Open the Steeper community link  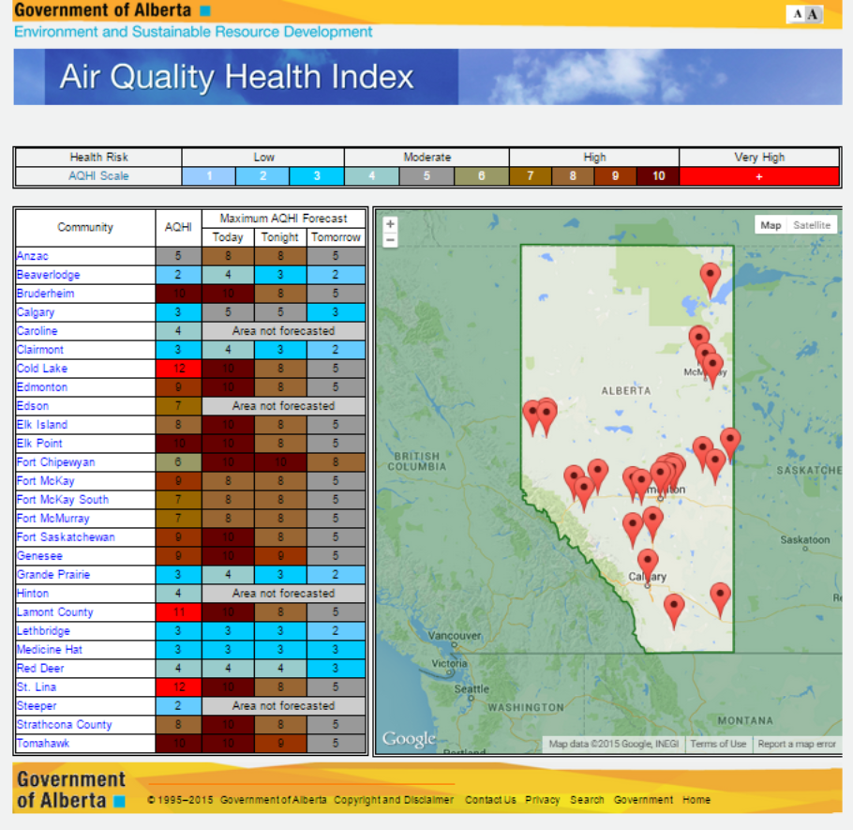pyautogui.click(x=37, y=706)
